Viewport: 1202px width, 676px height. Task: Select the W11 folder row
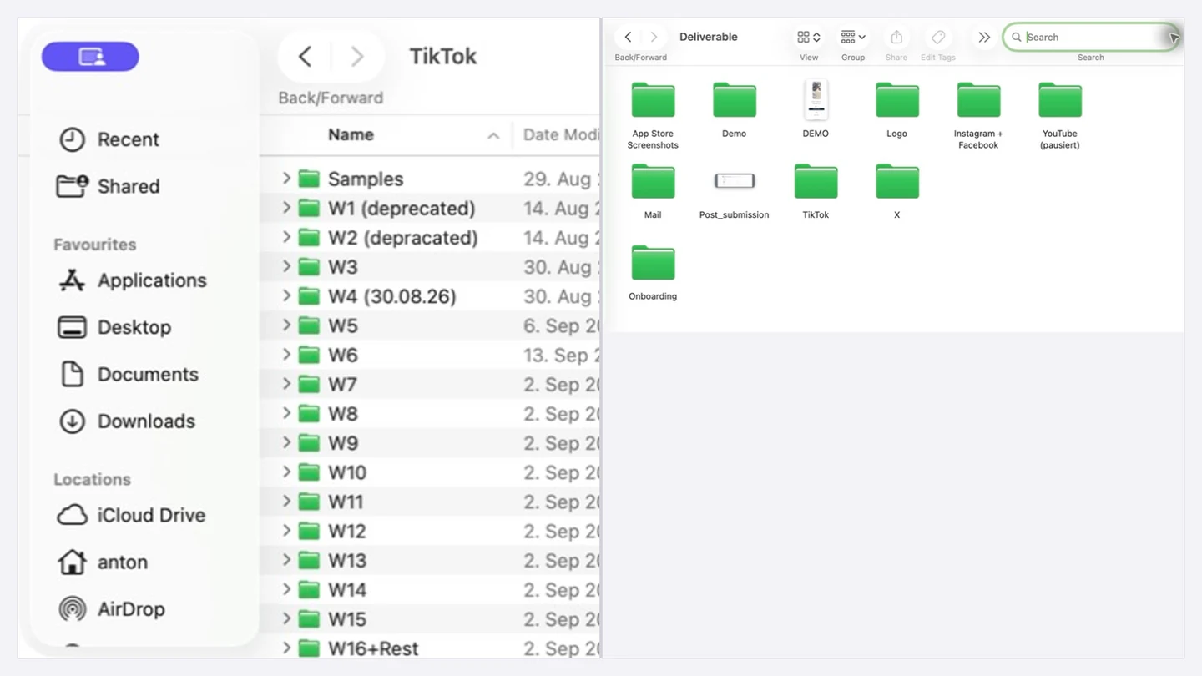click(x=431, y=502)
